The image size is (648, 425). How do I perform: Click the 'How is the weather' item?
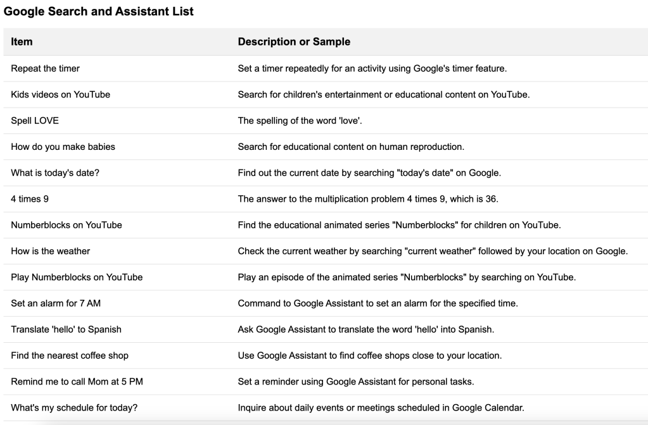tap(50, 251)
